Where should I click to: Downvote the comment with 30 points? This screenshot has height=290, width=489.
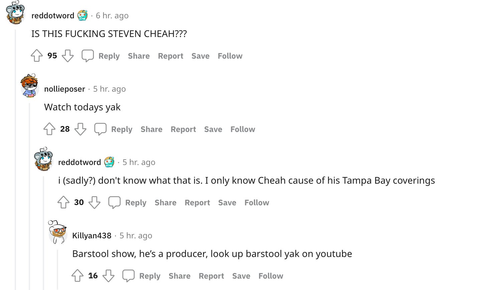[x=95, y=202]
